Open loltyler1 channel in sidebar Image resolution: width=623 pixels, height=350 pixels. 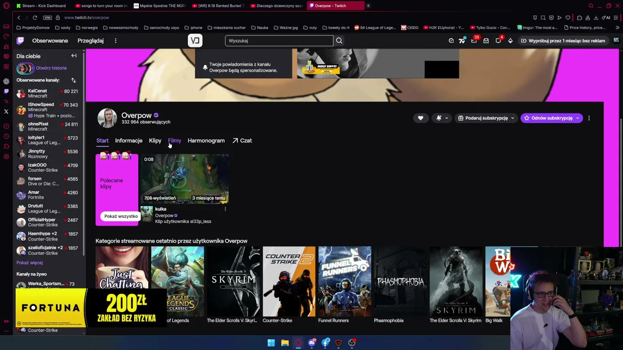pyautogui.click(x=47, y=140)
